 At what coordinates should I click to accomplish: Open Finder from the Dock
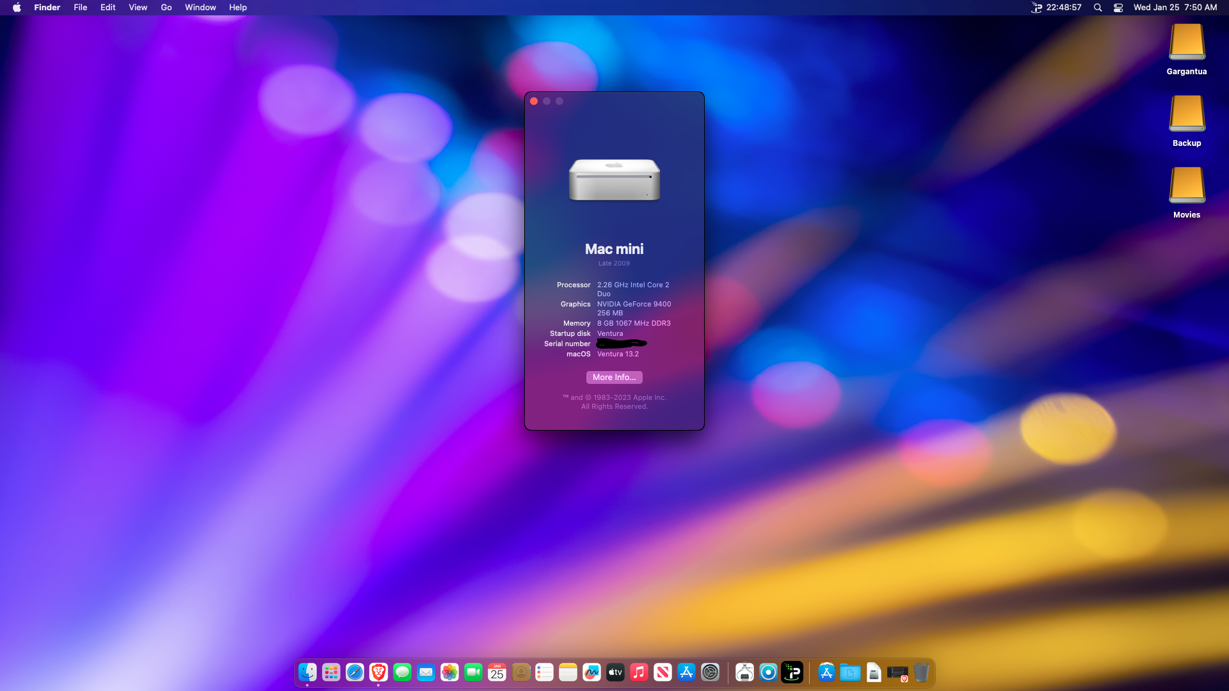(307, 672)
